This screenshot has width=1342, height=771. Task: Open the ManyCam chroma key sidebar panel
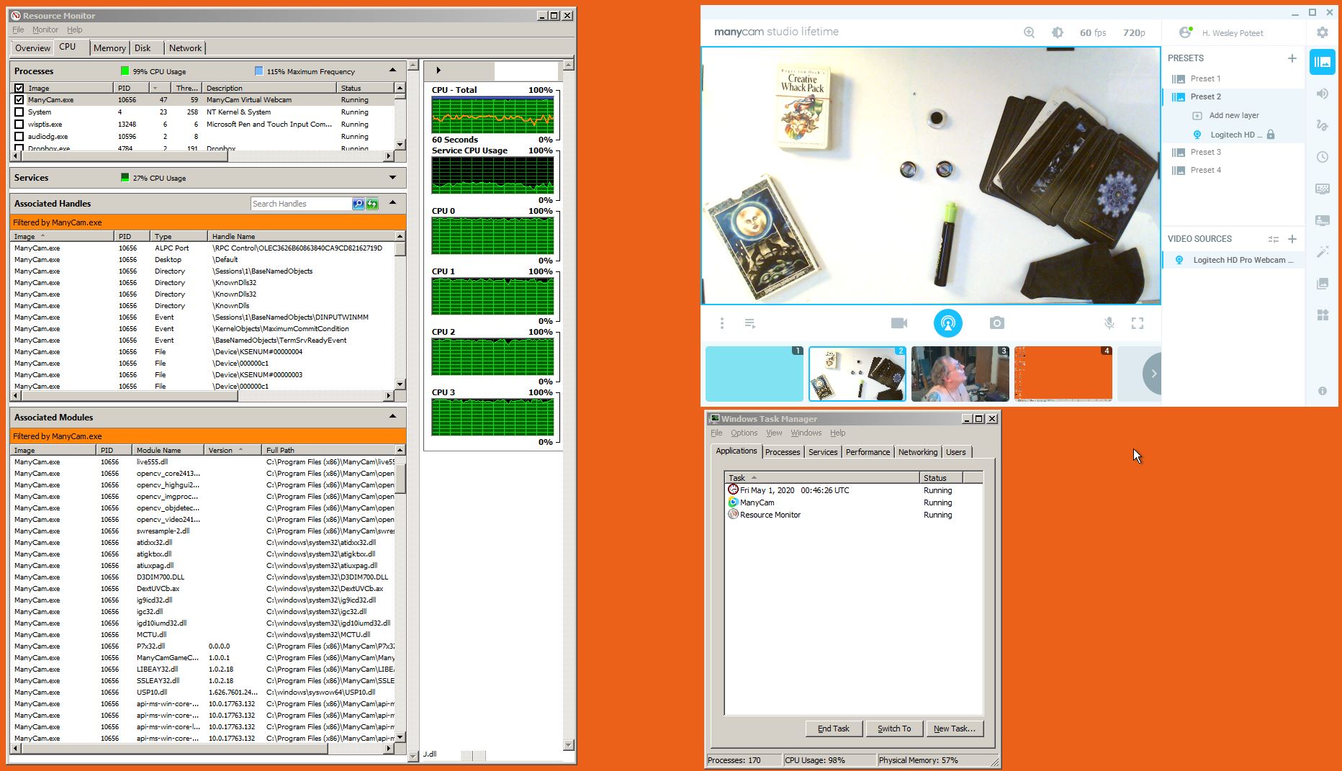[x=1323, y=189]
